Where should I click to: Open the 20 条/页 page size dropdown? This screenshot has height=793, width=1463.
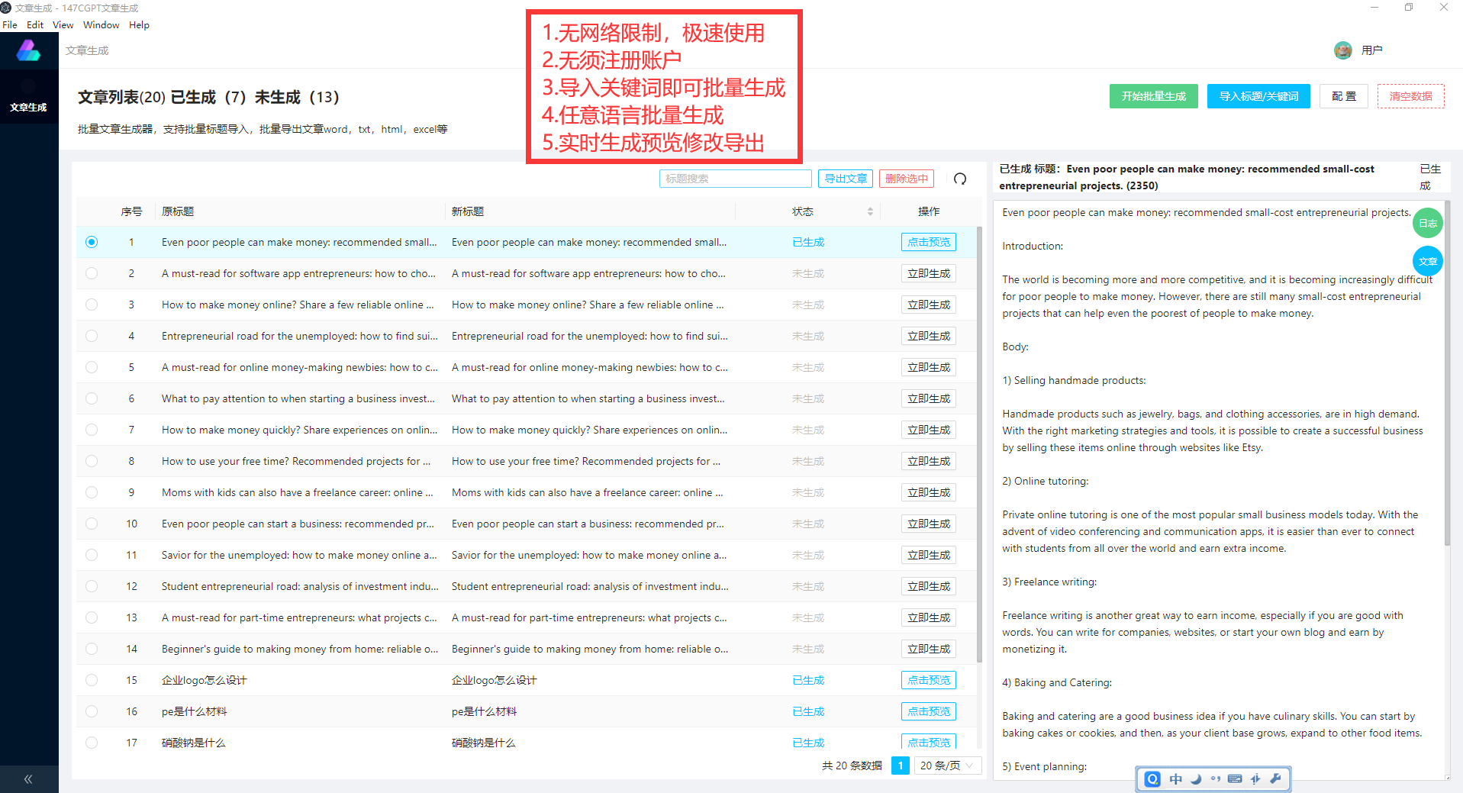point(946,766)
